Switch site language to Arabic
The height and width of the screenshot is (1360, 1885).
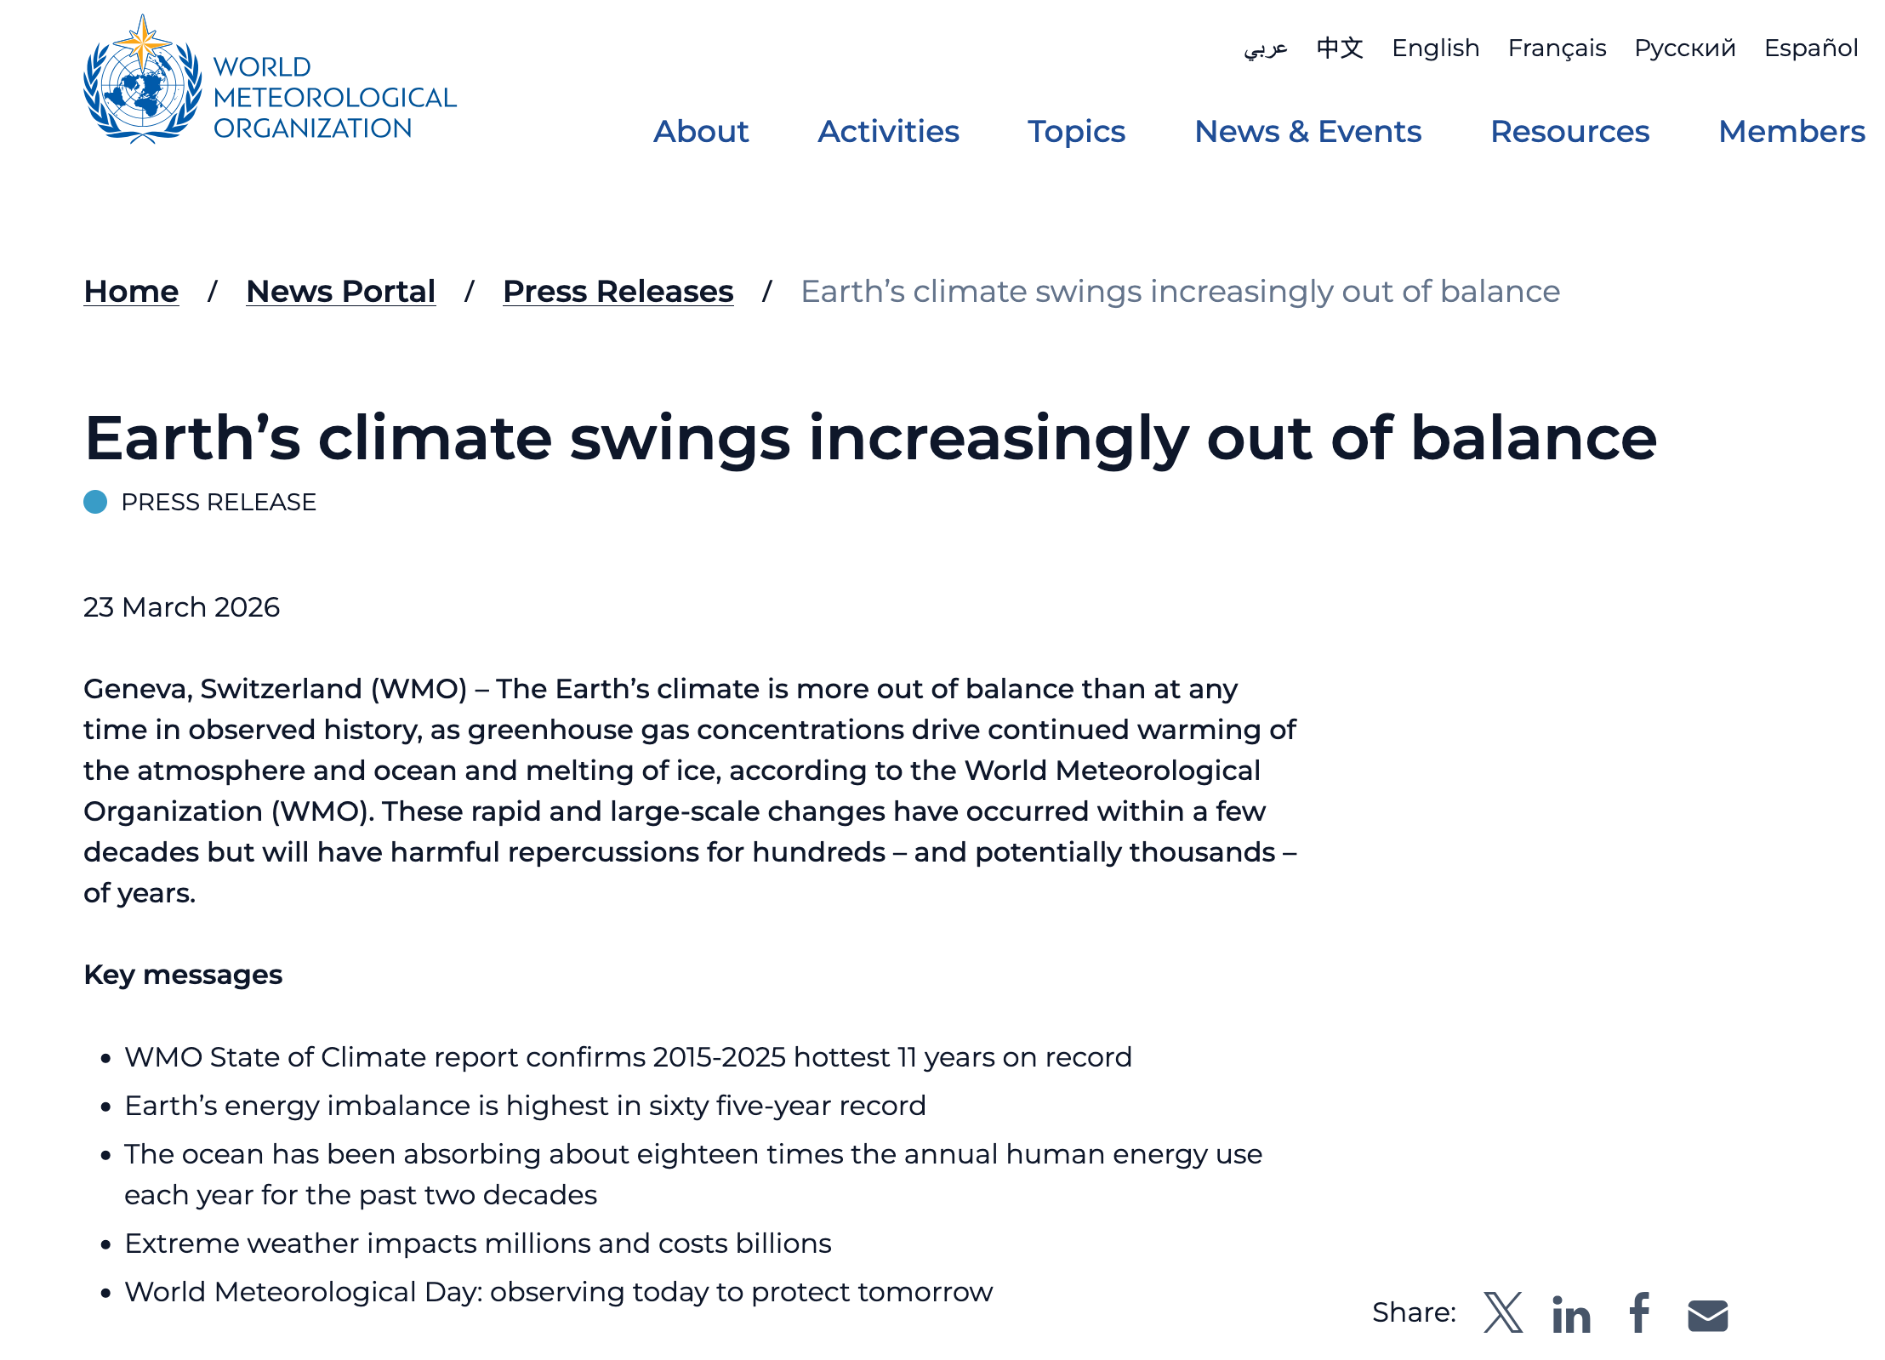(1265, 48)
